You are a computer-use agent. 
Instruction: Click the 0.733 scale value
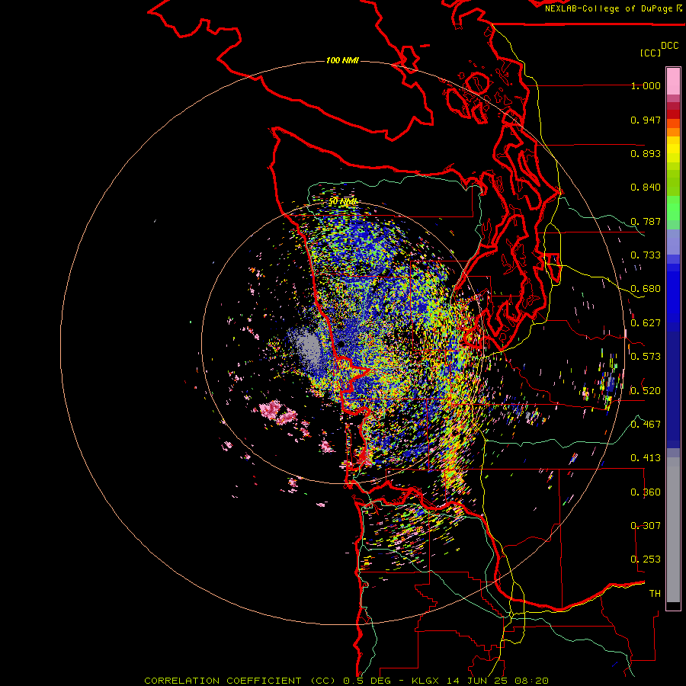(x=646, y=255)
